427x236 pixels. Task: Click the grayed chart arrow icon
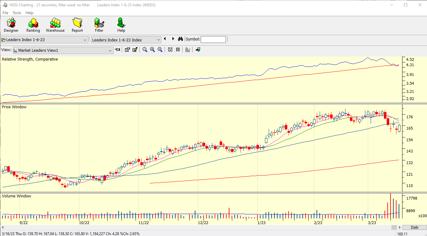(x=188, y=50)
